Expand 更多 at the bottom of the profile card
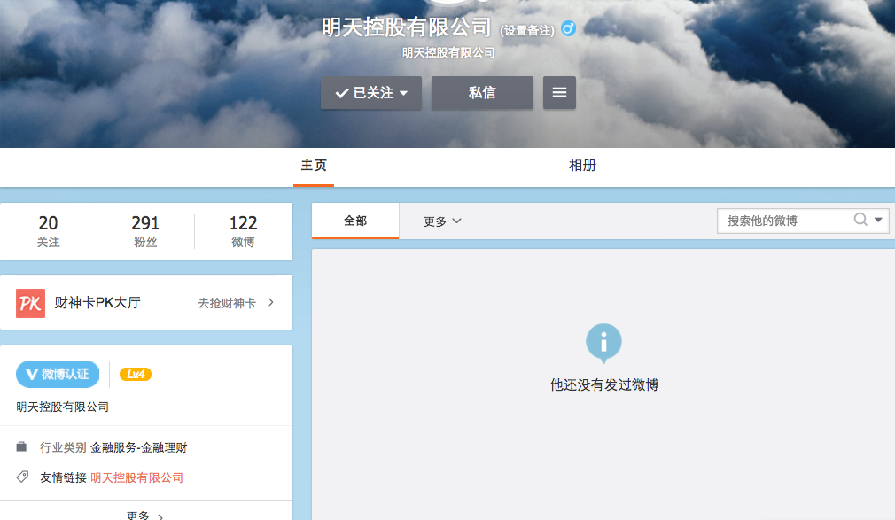This screenshot has width=895, height=520. pos(145,516)
